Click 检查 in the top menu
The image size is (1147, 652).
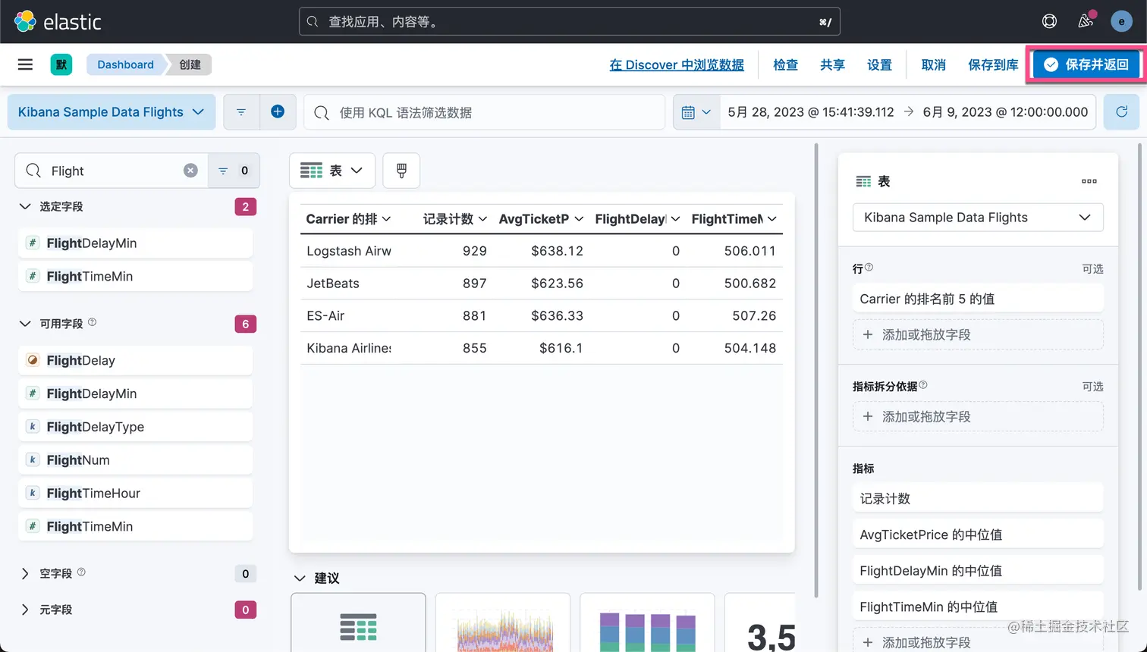pyautogui.click(x=785, y=64)
